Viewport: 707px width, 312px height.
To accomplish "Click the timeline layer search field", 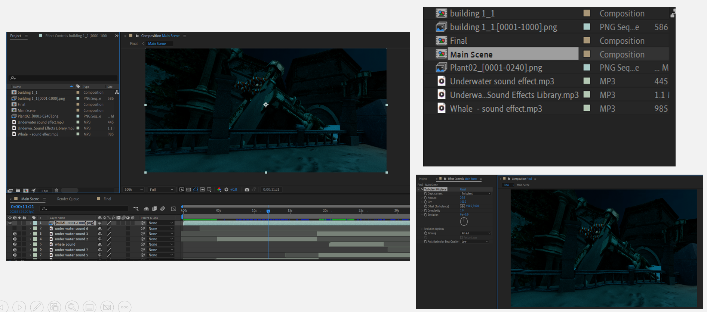I will [x=84, y=209].
